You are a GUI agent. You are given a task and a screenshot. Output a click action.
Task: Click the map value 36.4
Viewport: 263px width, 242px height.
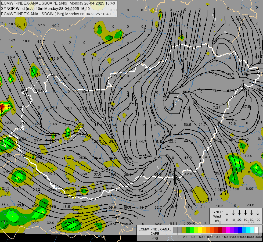[x=5, y=205]
